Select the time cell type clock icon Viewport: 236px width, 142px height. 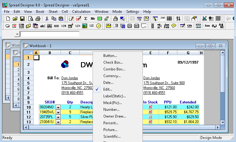coord(98,26)
